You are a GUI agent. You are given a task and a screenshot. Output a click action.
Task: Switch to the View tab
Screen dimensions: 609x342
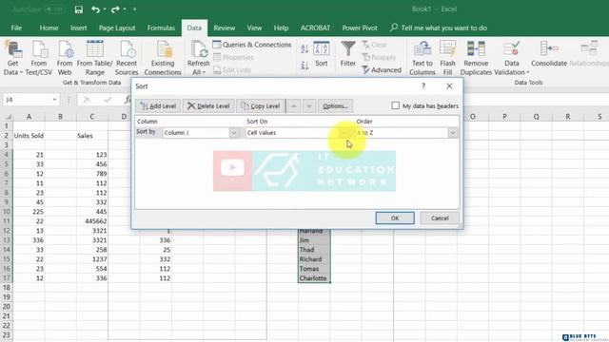click(x=254, y=28)
